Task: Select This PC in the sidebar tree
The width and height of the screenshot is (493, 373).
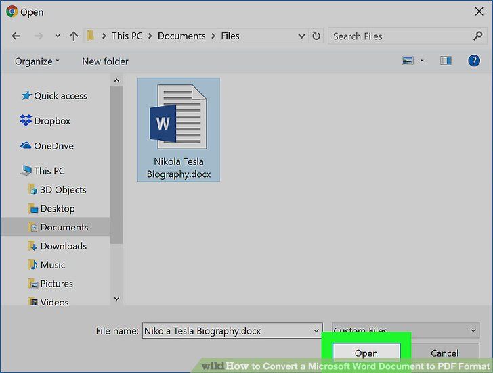Action: 49,171
